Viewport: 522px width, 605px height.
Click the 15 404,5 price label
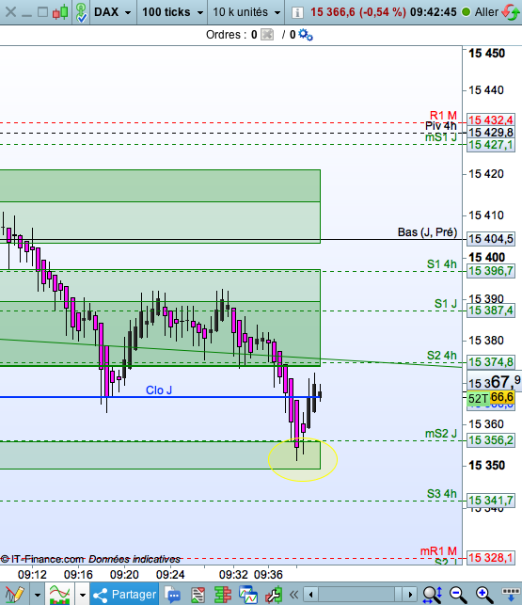[491, 239]
